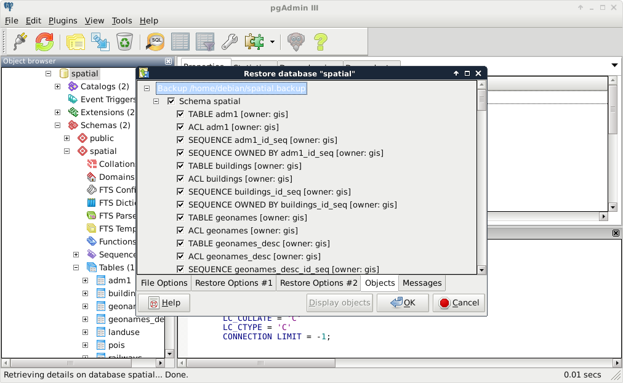Expand the Catalogs node in object browser
Image resolution: width=623 pixels, height=383 pixels.
(x=57, y=86)
